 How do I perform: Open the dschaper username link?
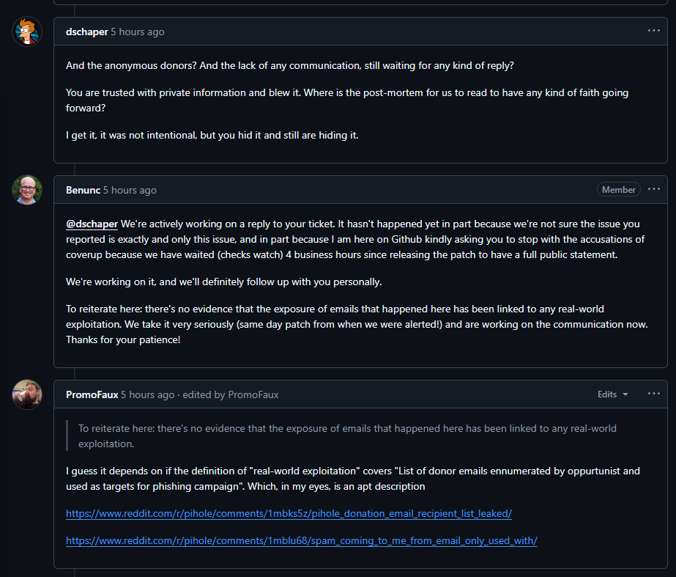click(86, 32)
